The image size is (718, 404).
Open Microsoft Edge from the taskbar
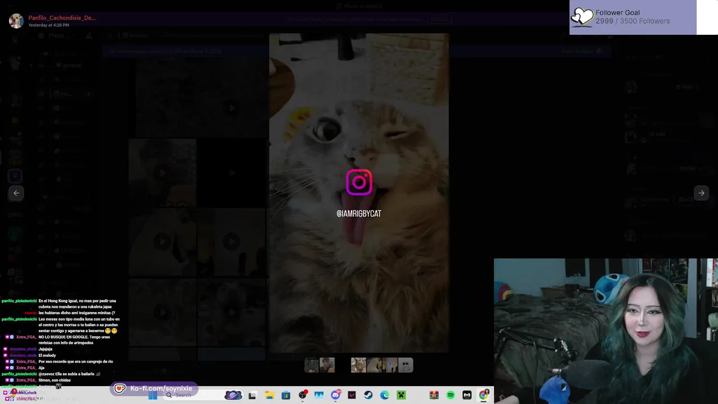point(385,396)
